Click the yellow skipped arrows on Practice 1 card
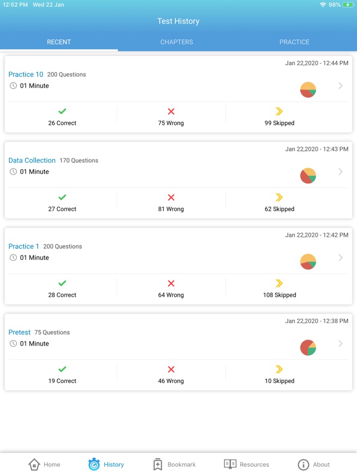 (279, 283)
